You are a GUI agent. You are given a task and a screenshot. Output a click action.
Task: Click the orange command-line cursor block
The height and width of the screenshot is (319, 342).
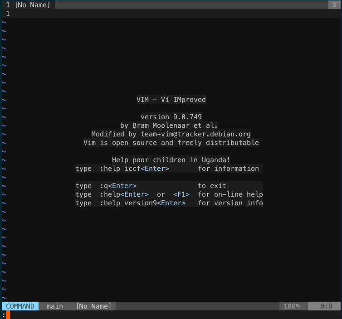tap(8, 315)
